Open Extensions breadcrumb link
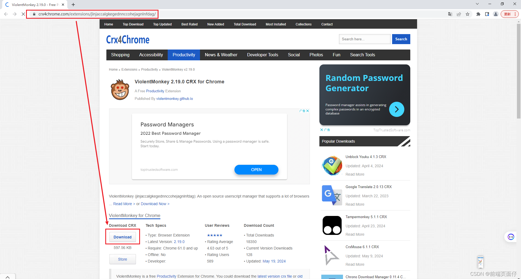Viewport: 521px width, 279px height. [129, 70]
